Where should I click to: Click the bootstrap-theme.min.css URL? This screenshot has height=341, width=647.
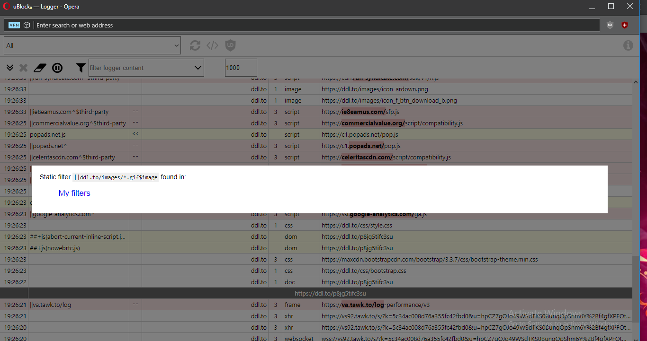click(x=430, y=259)
